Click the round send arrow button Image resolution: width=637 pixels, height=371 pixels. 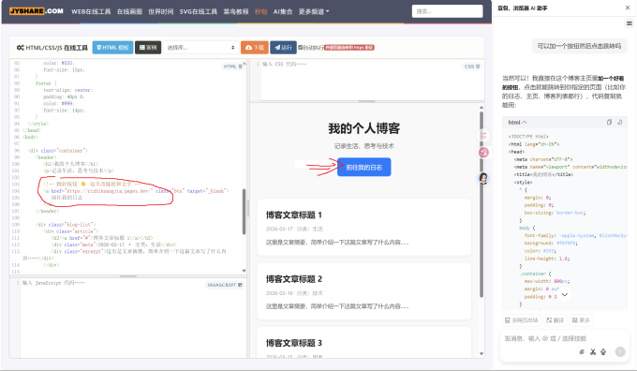(x=620, y=352)
